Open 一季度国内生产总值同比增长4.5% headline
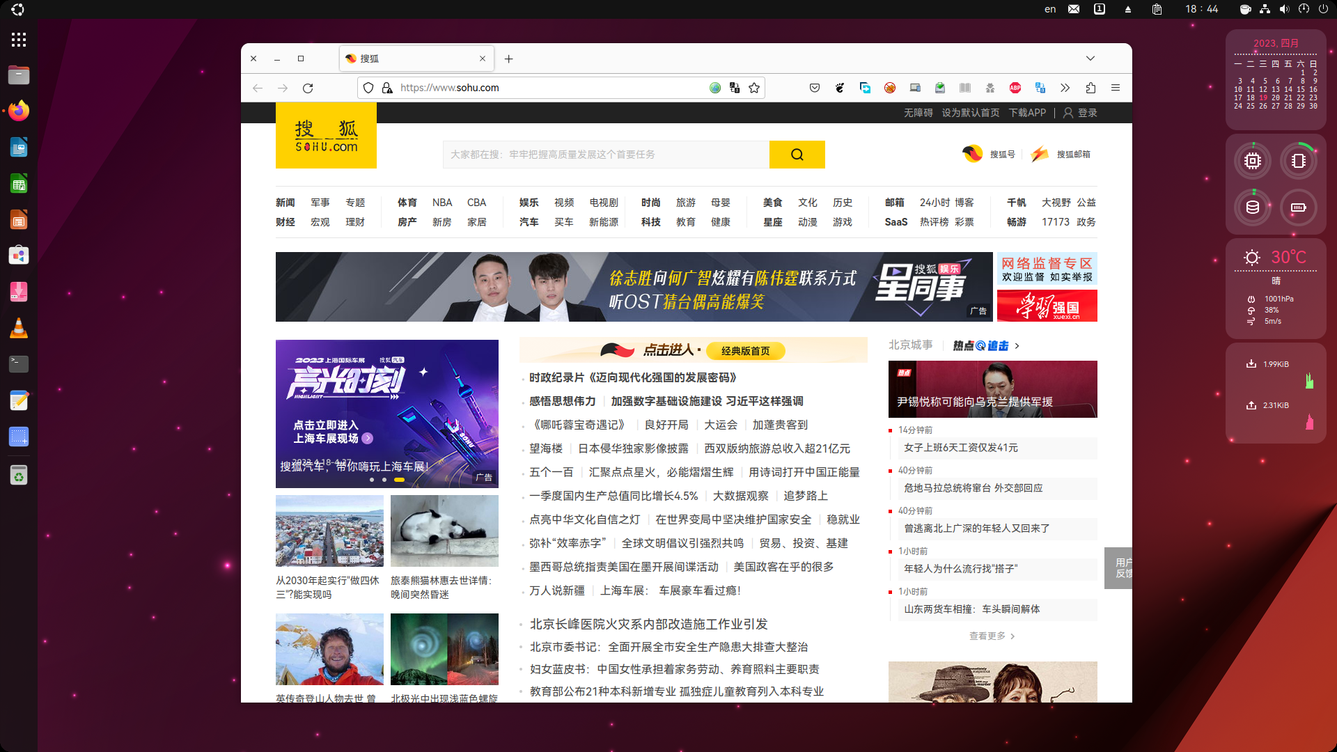Screen dimensions: 1337x752 click(x=613, y=496)
